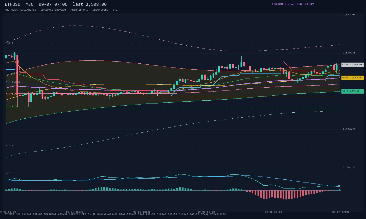The height and width of the screenshot is (219, 366).
Task: Click "ST=up" in the footer status line
Action: click(205, 214)
